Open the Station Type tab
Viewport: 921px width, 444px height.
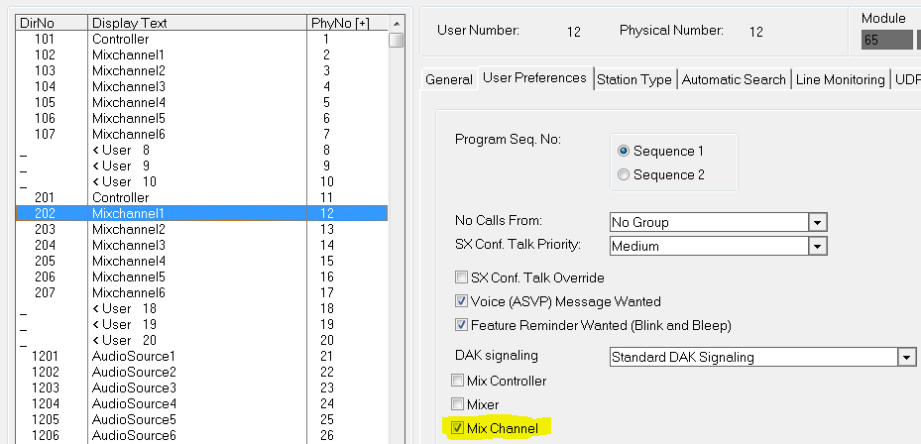click(x=633, y=79)
